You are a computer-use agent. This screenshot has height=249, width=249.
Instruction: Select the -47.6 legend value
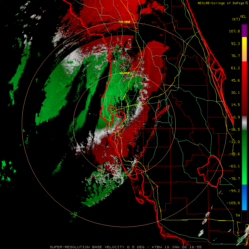pos(234,154)
